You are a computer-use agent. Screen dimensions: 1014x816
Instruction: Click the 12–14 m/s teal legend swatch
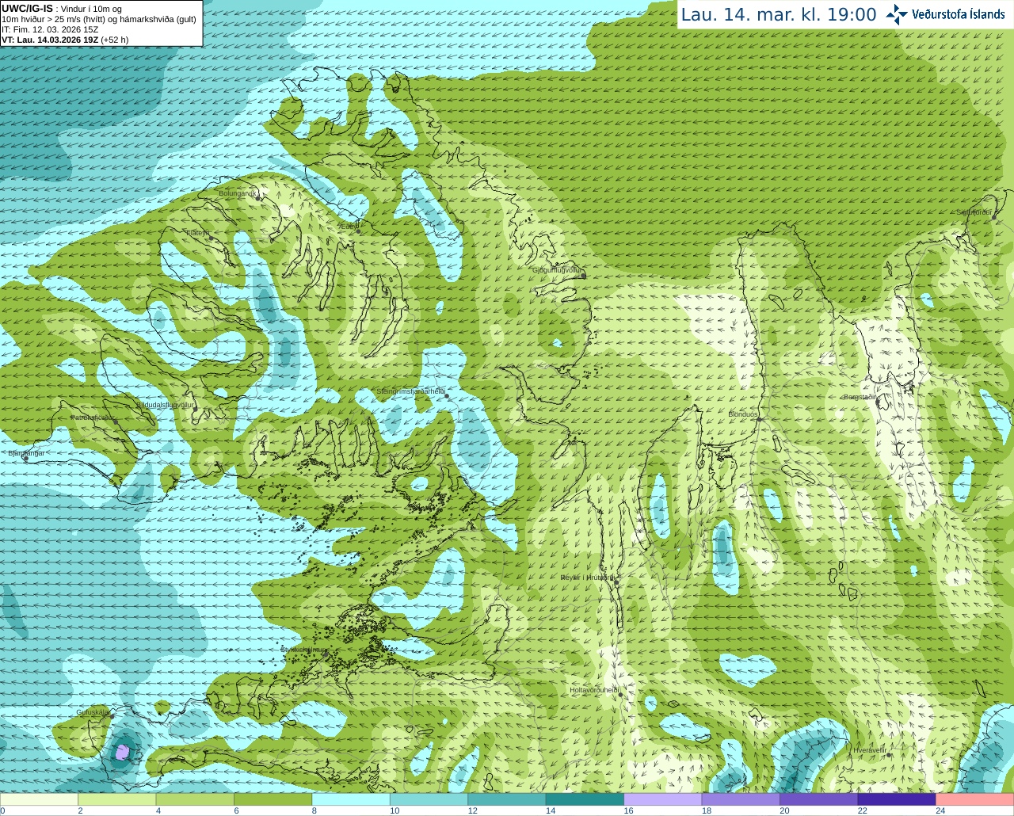507,799
